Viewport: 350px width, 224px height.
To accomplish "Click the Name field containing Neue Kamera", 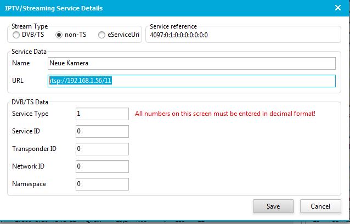I will tap(191, 64).
